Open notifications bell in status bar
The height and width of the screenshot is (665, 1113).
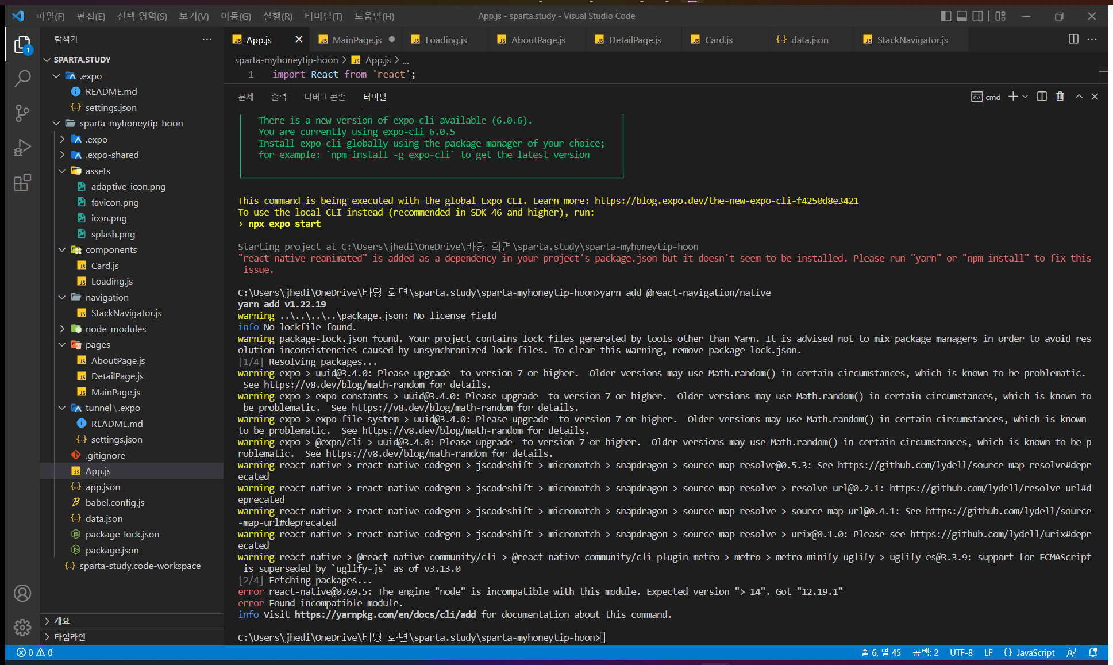[x=1093, y=652]
